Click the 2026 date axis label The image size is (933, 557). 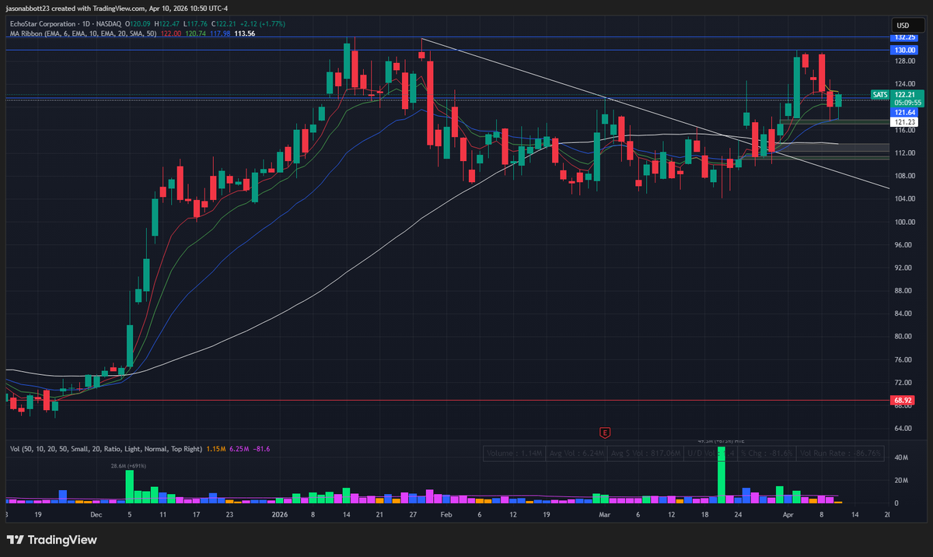(x=279, y=515)
